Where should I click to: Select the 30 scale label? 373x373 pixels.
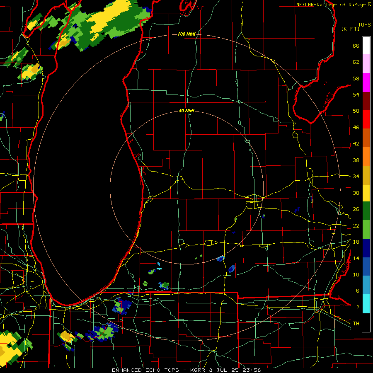coord(356,193)
